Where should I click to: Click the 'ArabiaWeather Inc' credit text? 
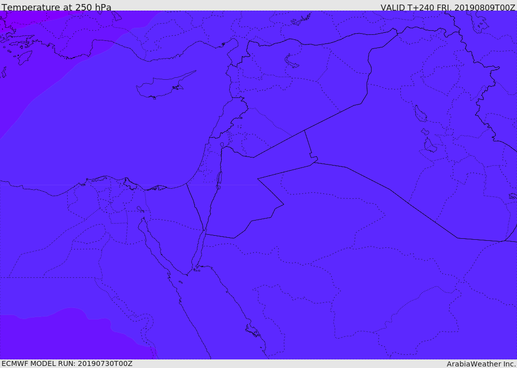pyautogui.click(x=481, y=364)
